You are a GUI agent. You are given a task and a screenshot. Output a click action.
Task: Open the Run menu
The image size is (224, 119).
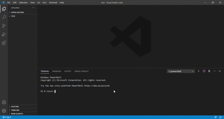44,3
